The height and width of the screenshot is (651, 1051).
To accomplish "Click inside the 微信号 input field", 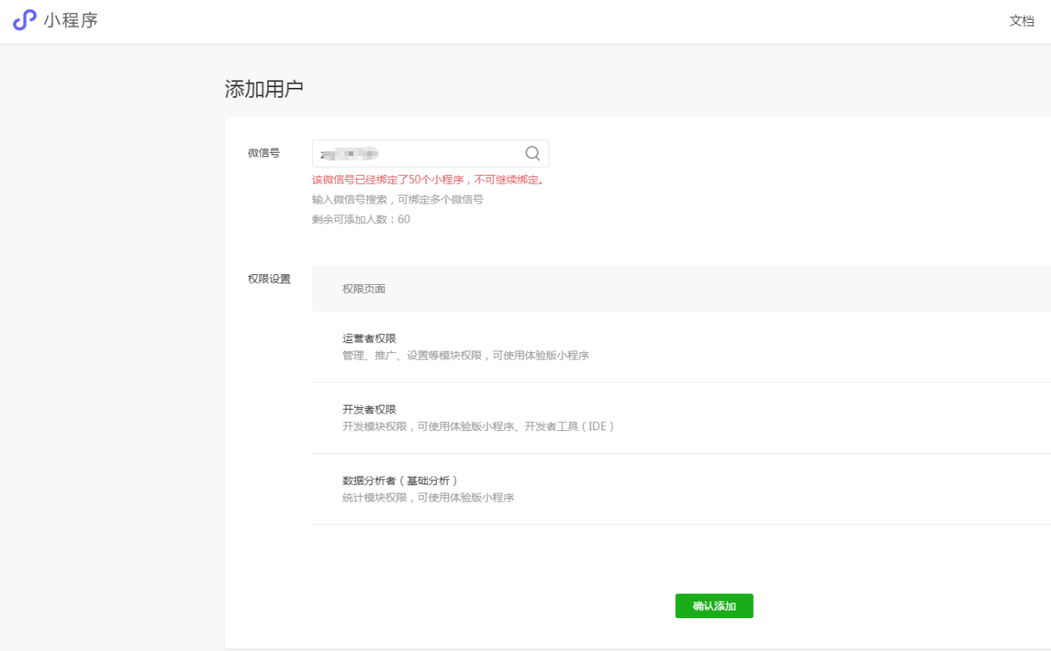I will (x=411, y=153).
